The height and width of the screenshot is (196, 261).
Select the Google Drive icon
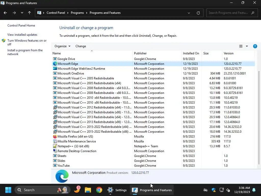(55, 59)
